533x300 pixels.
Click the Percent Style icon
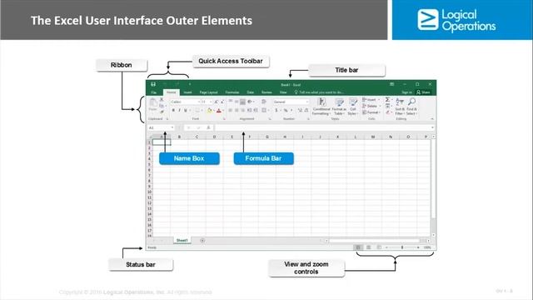click(286, 110)
